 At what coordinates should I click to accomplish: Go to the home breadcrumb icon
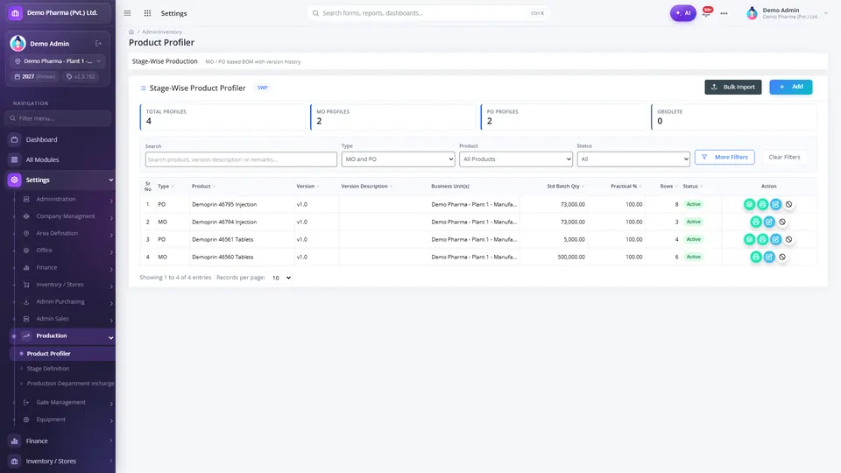[x=131, y=32]
